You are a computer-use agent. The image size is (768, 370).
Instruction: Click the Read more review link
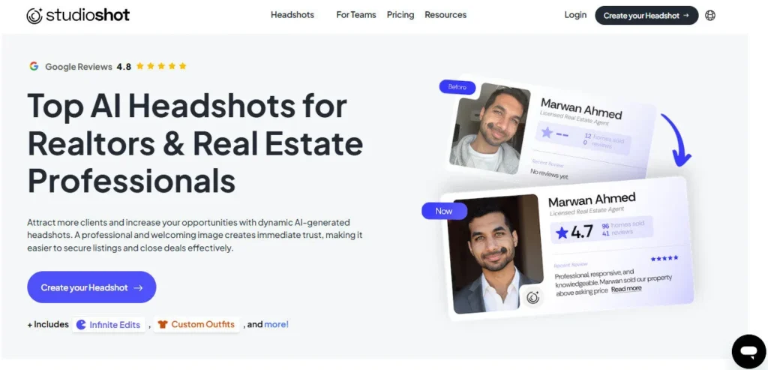coord(626,289)
